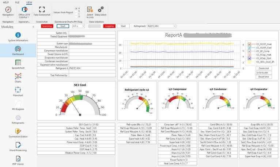Click the Take Screenshot icon
The height and width of the screenshot is (167, 280).
(42, 9)
